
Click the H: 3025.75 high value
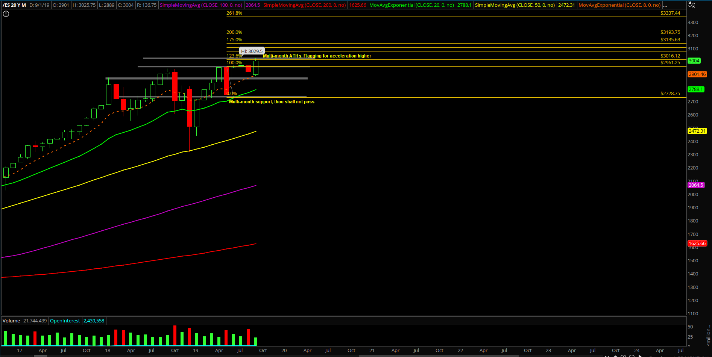(84, 5)
